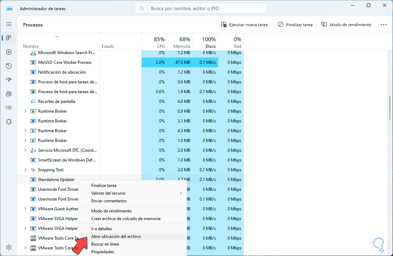This screenshot has width=393, height=256.
Task: Click the SmartScreen de Windows Defender icon
Action: click(x=33, y=160)
